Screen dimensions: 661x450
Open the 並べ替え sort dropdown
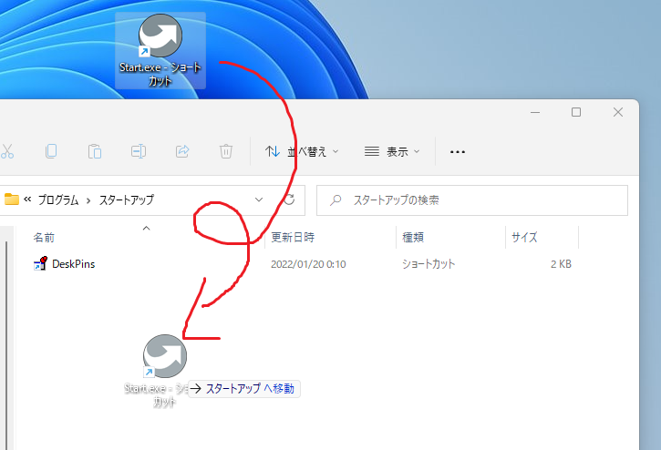click(302, 152)
